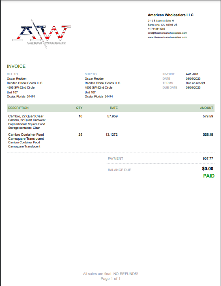Click the Due on receipt terms value

pyautogui.click(x=195, y=83)
